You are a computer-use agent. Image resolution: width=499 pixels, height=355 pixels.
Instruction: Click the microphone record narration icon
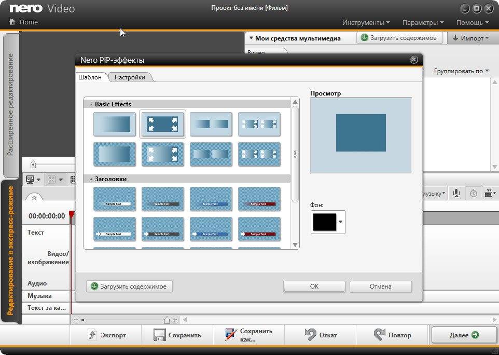[456, 193]
